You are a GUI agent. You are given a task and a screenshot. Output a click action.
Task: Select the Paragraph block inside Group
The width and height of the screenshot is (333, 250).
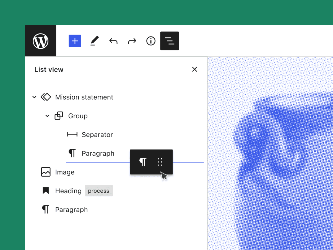pyautogui.click(x=98, y=153)
